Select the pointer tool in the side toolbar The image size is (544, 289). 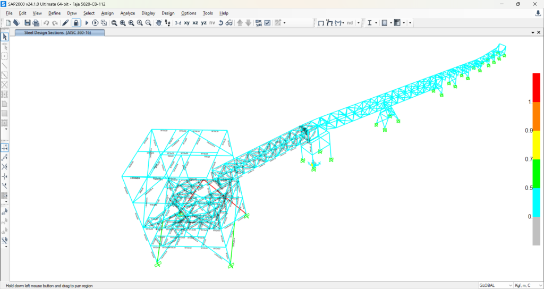pyautogui.click(x=5, y=37)
